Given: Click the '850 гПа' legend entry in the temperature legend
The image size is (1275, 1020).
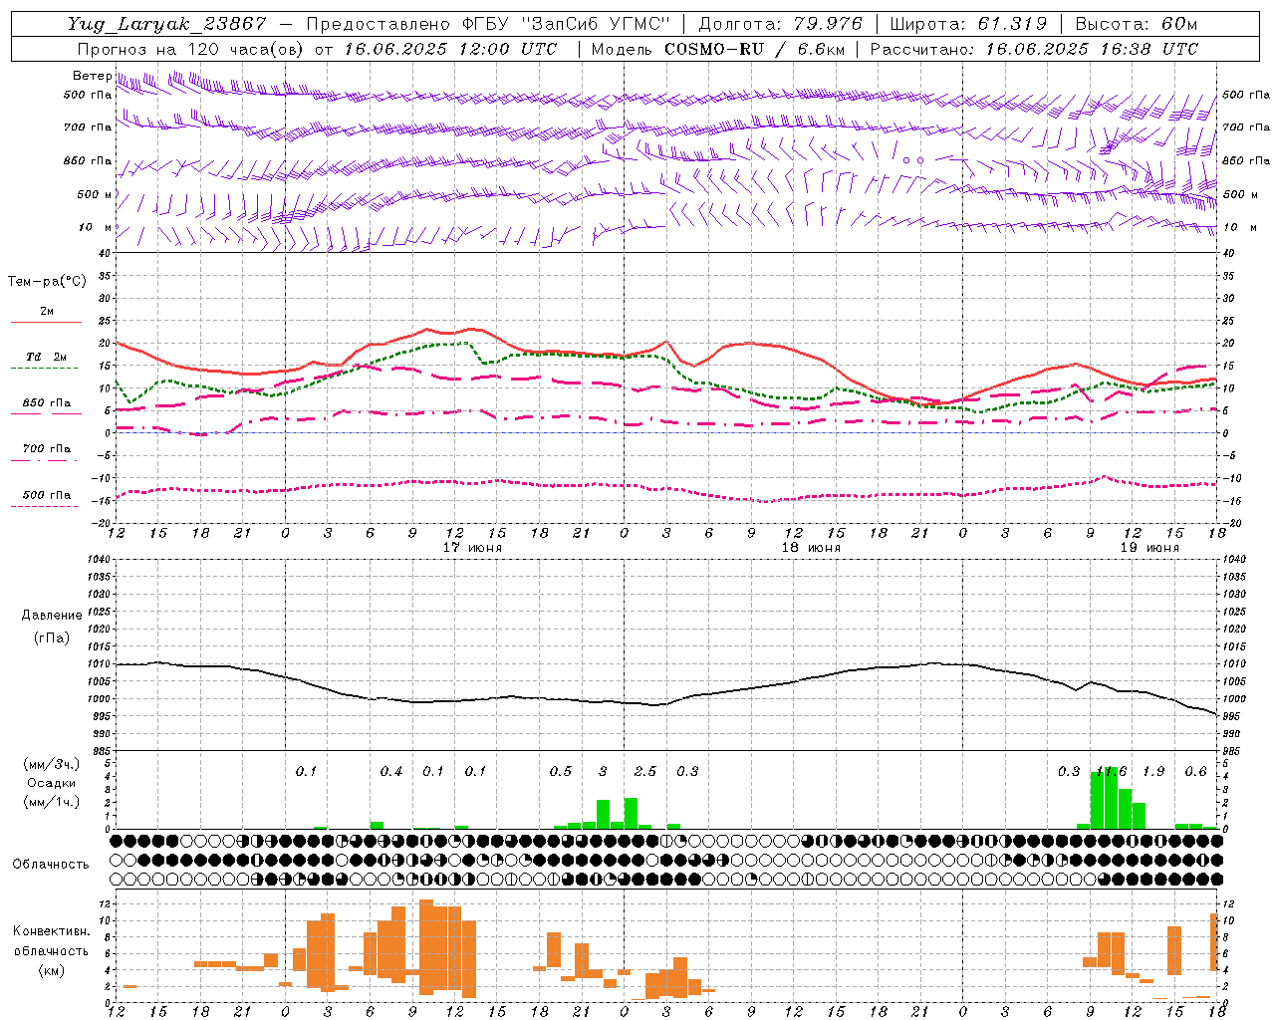Looking at the screenshot, I should 46,403.
